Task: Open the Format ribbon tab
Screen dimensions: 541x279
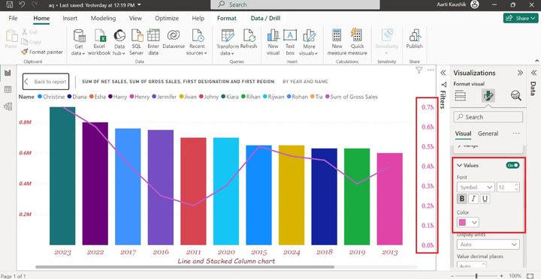Action: click(x=227, y=18)
